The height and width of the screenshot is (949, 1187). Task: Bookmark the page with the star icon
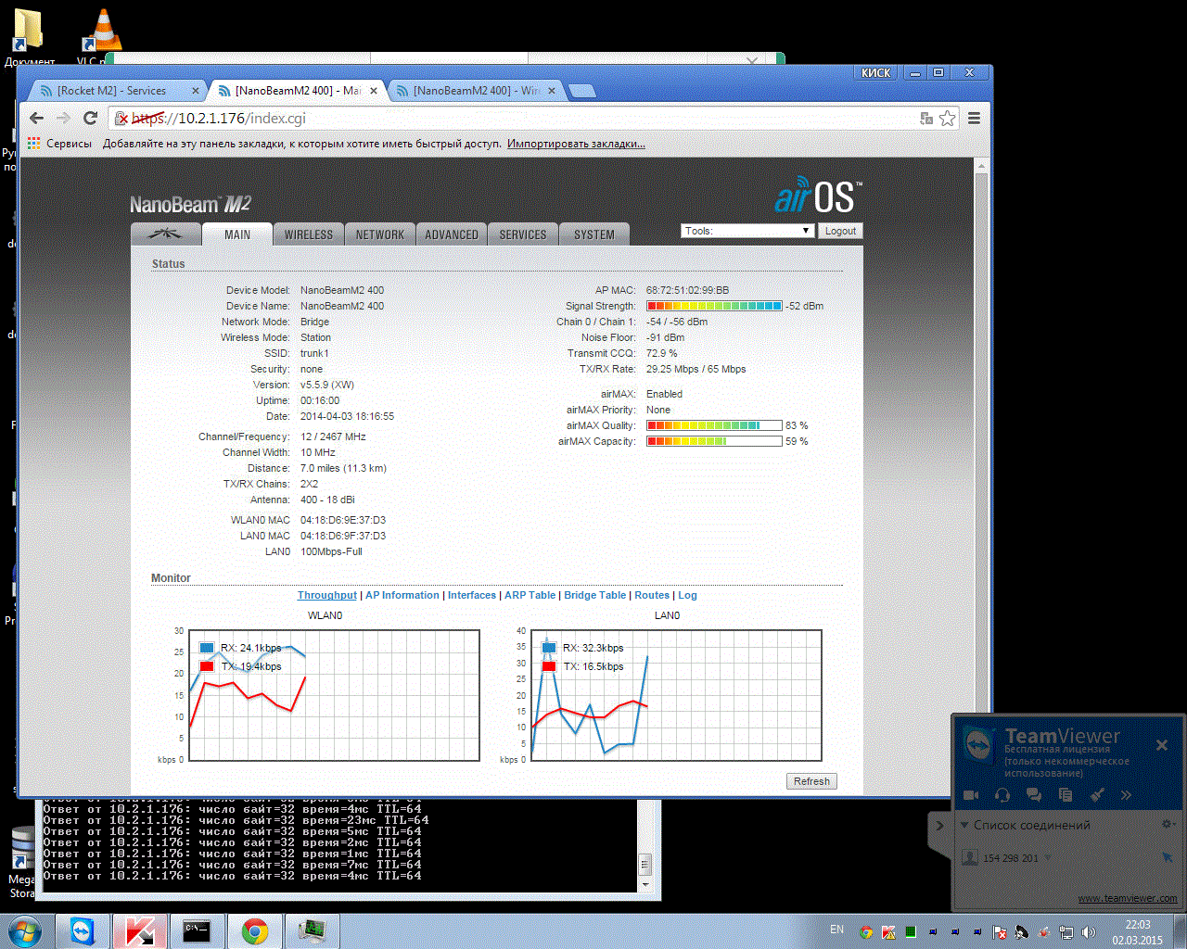(947, 118)
